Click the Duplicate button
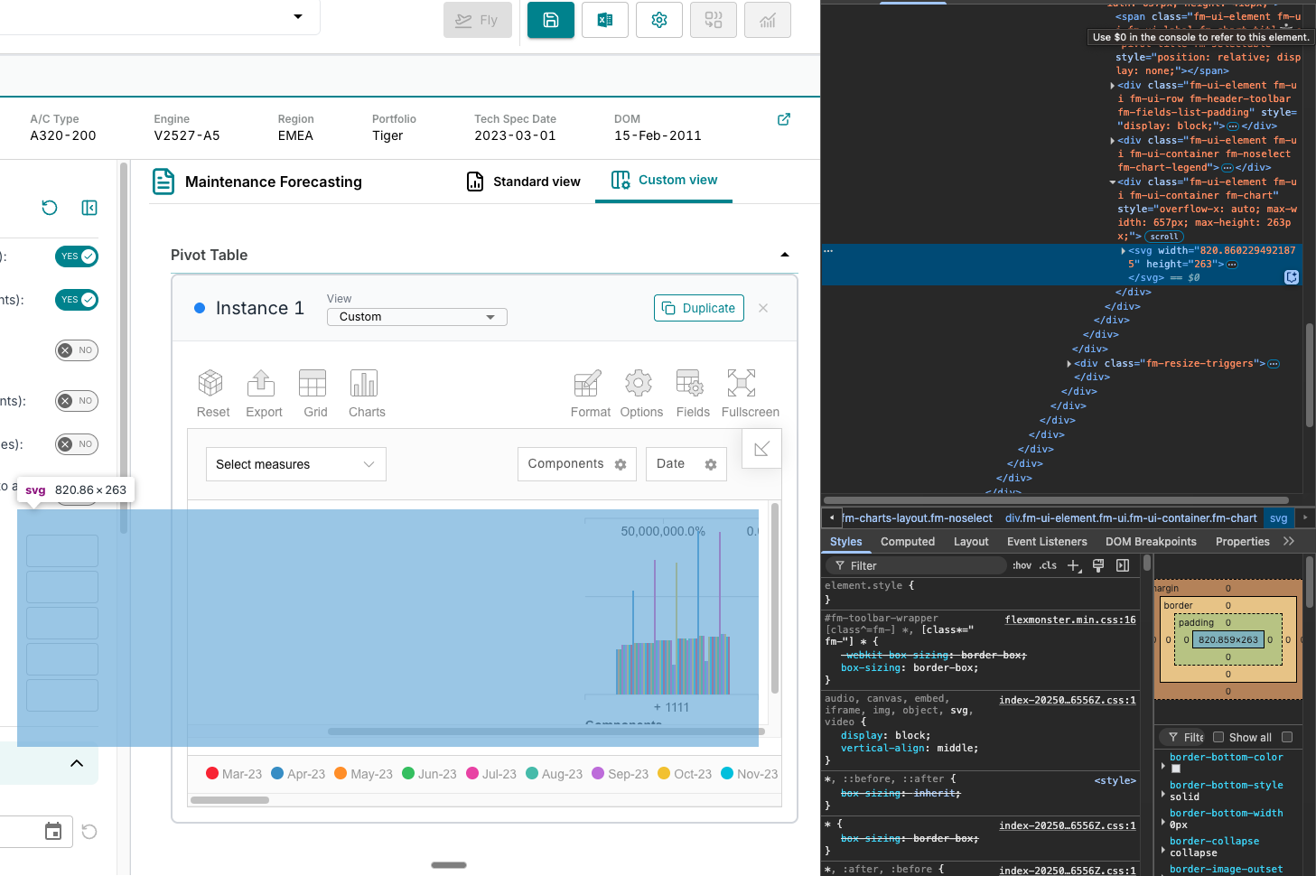The width and height of the screenshot is (1316, 876). pyautogui.click(x=698, y=308)
